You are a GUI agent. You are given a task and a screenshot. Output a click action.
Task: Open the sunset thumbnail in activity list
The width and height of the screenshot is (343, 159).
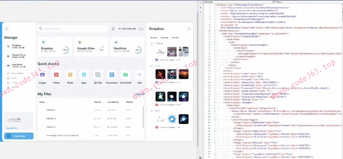(x=184, y=74)
